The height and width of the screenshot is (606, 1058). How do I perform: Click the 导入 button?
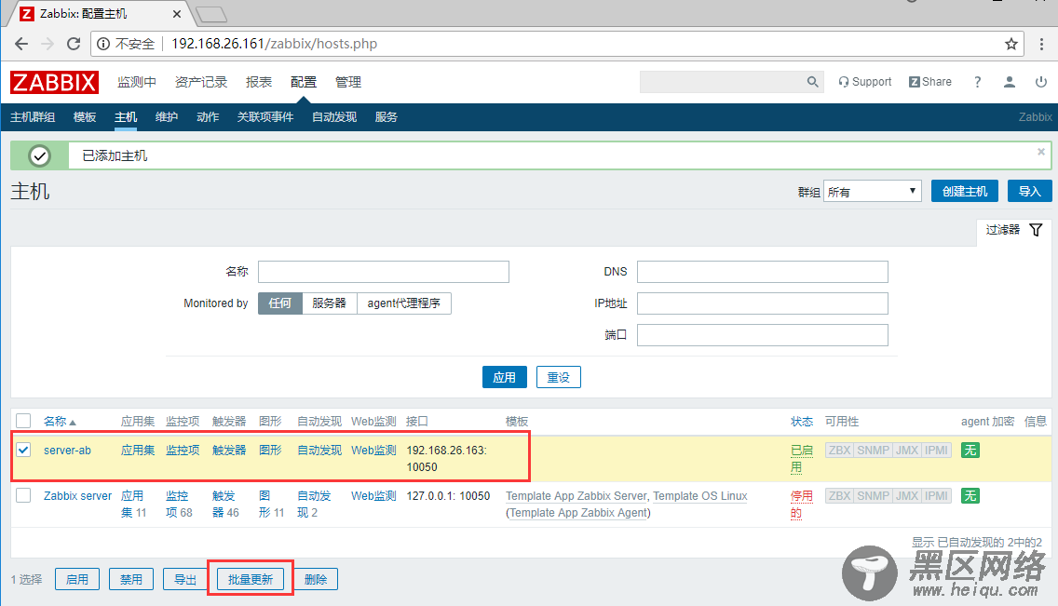click(1030, 192)
